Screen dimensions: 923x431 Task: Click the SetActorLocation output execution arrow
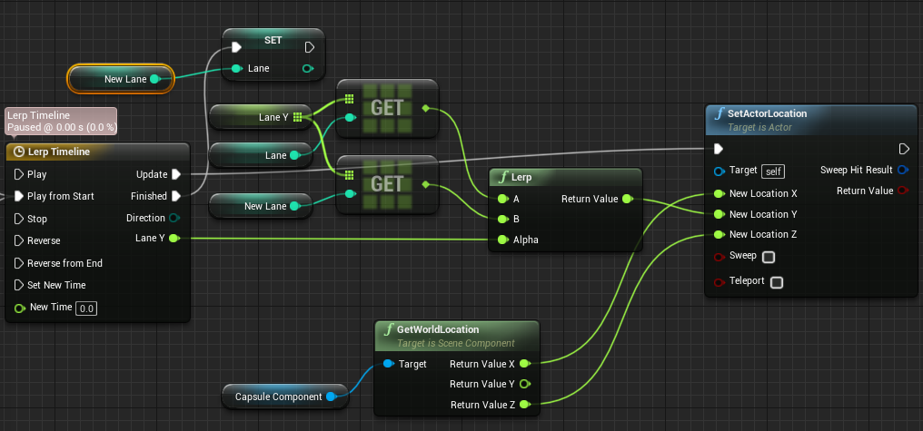(x=904, y=149)
